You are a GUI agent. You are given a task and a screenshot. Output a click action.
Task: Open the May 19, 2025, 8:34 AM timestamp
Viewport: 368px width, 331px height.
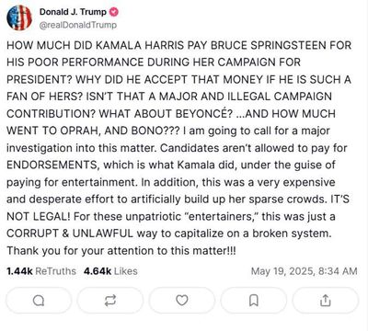click(305, 271)
